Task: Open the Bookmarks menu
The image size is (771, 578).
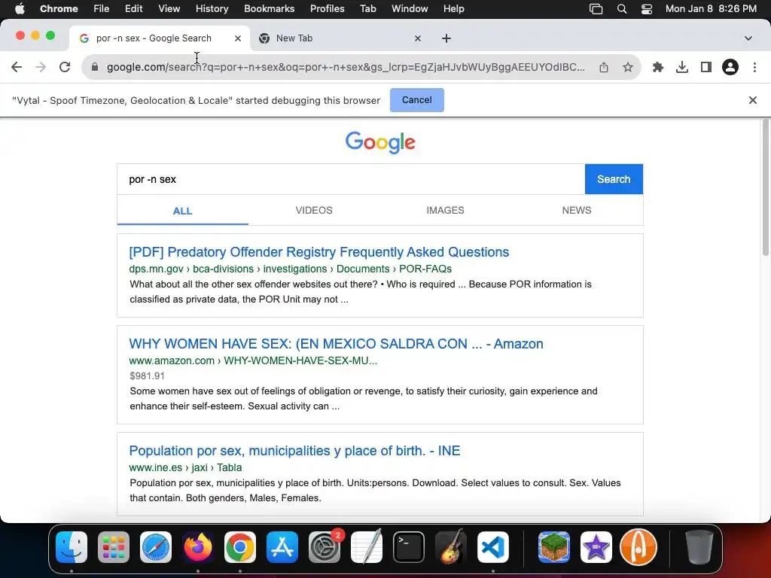Action: click(269, 9)
